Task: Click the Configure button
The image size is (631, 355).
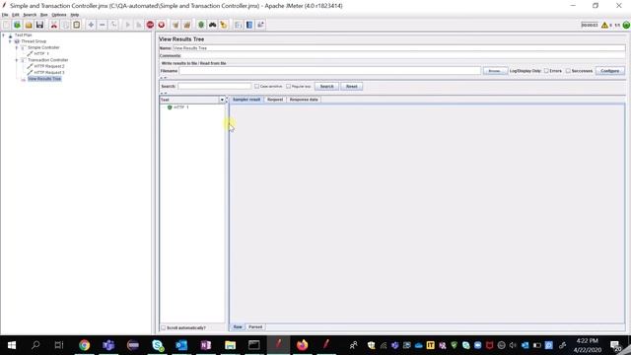Action: click(x=610, y=71)
